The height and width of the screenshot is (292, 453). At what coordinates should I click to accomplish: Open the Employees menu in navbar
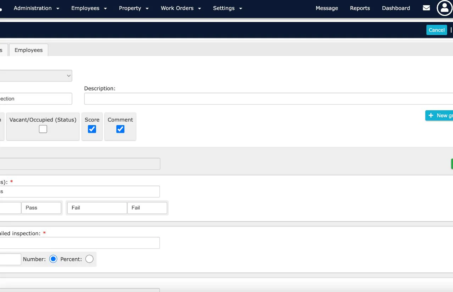pos(89,8)
